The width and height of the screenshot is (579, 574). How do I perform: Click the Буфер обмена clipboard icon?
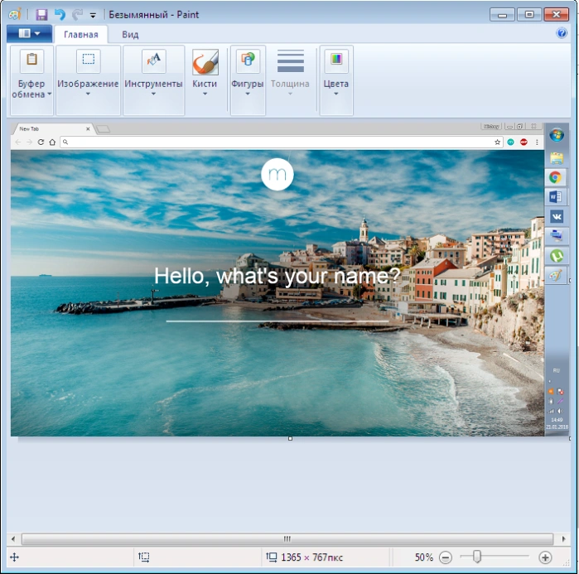point(31,60)
